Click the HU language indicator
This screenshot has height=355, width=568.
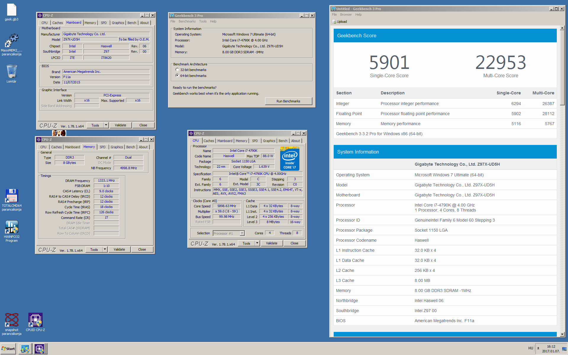[x=530, y=348]
